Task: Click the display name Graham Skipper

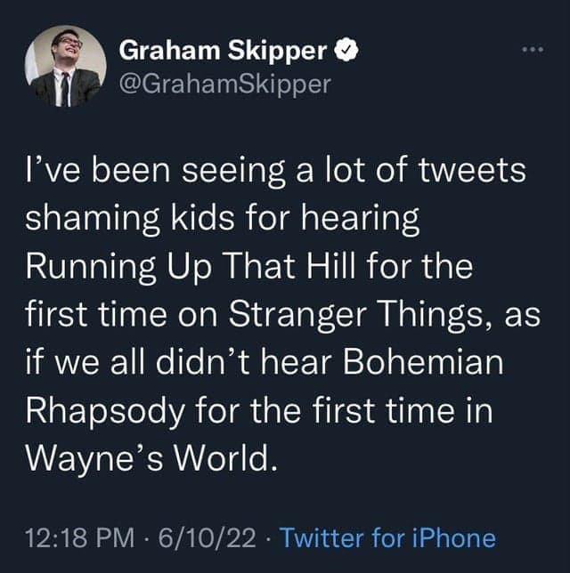Action: pos(223,52)
